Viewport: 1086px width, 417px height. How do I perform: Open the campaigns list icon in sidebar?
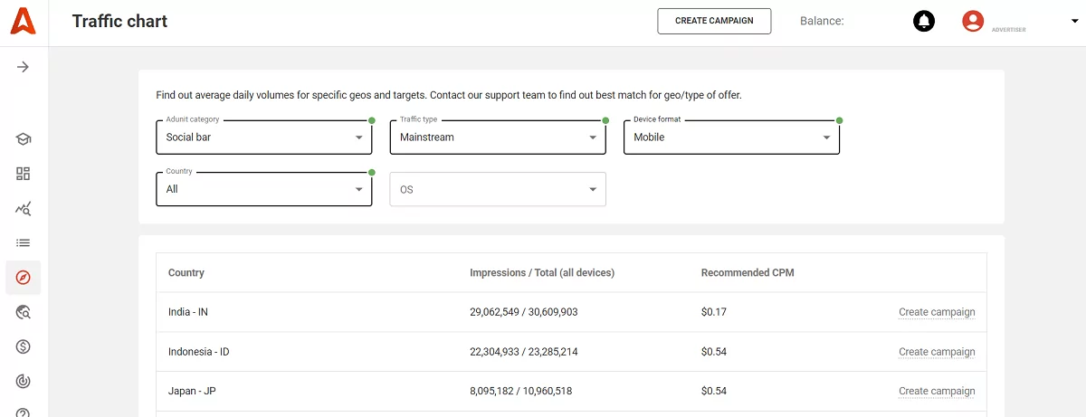[24, 242]
